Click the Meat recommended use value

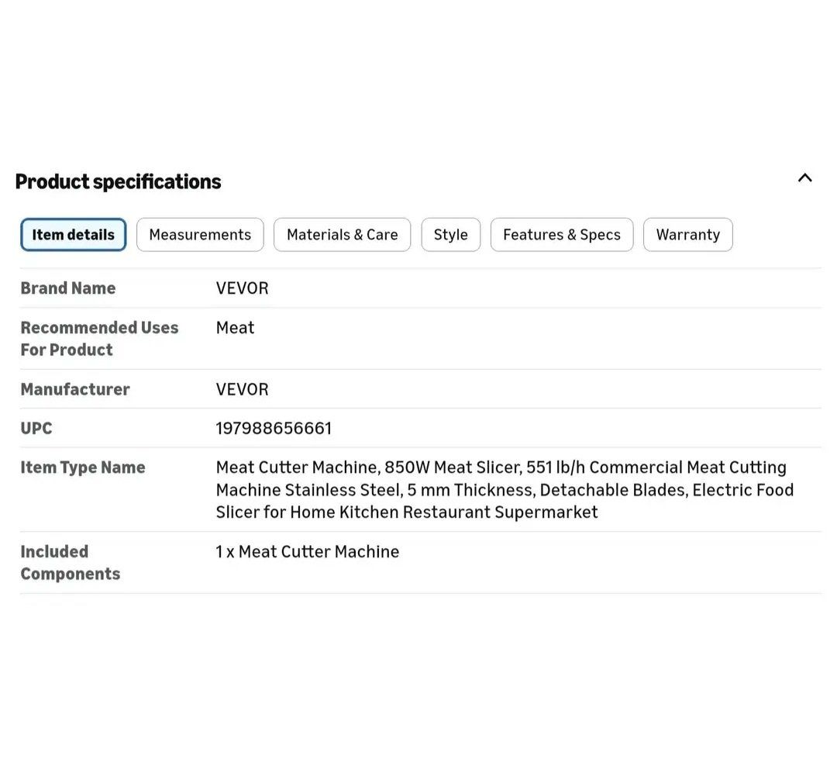tap(235, 328)
